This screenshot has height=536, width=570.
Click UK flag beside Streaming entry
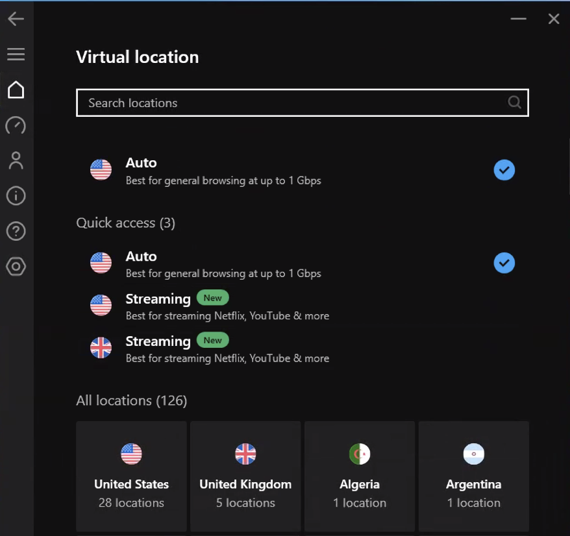101,348
